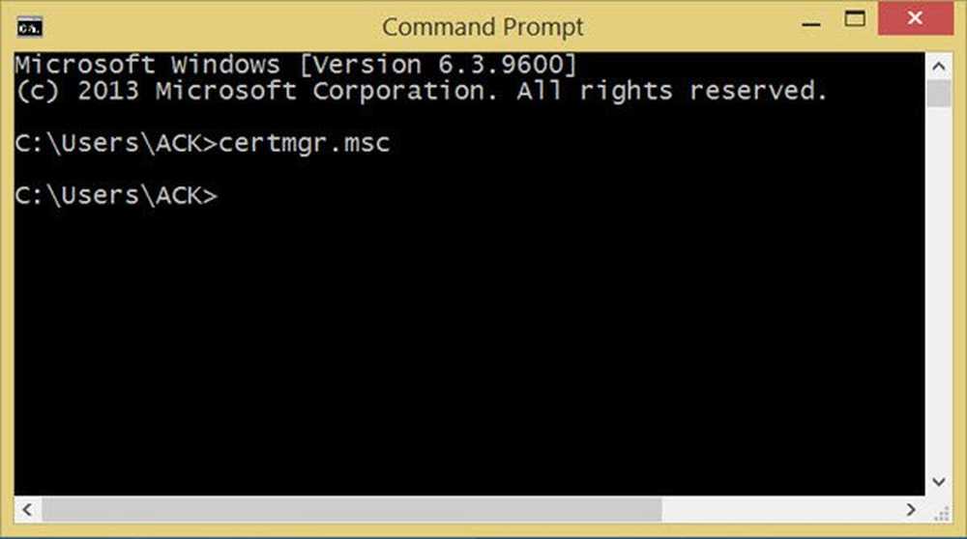Click the horizontal scrollbar right arrow
Viewport: 967px width, 539px height.
[911, 509]
